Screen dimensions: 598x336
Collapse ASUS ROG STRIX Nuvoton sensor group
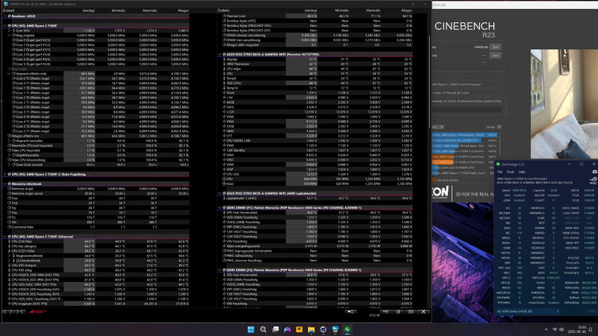click(220, 55)
